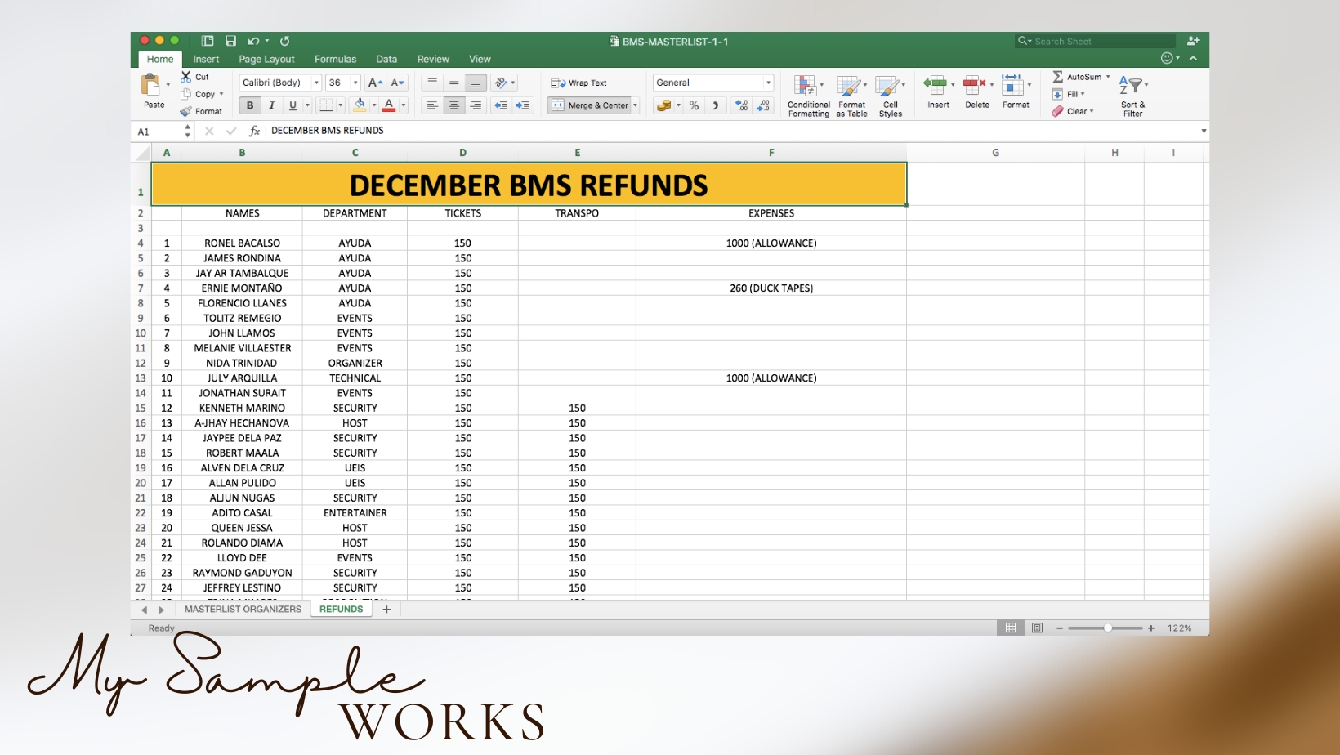Click the zoom slider handle

point(1108,628)
